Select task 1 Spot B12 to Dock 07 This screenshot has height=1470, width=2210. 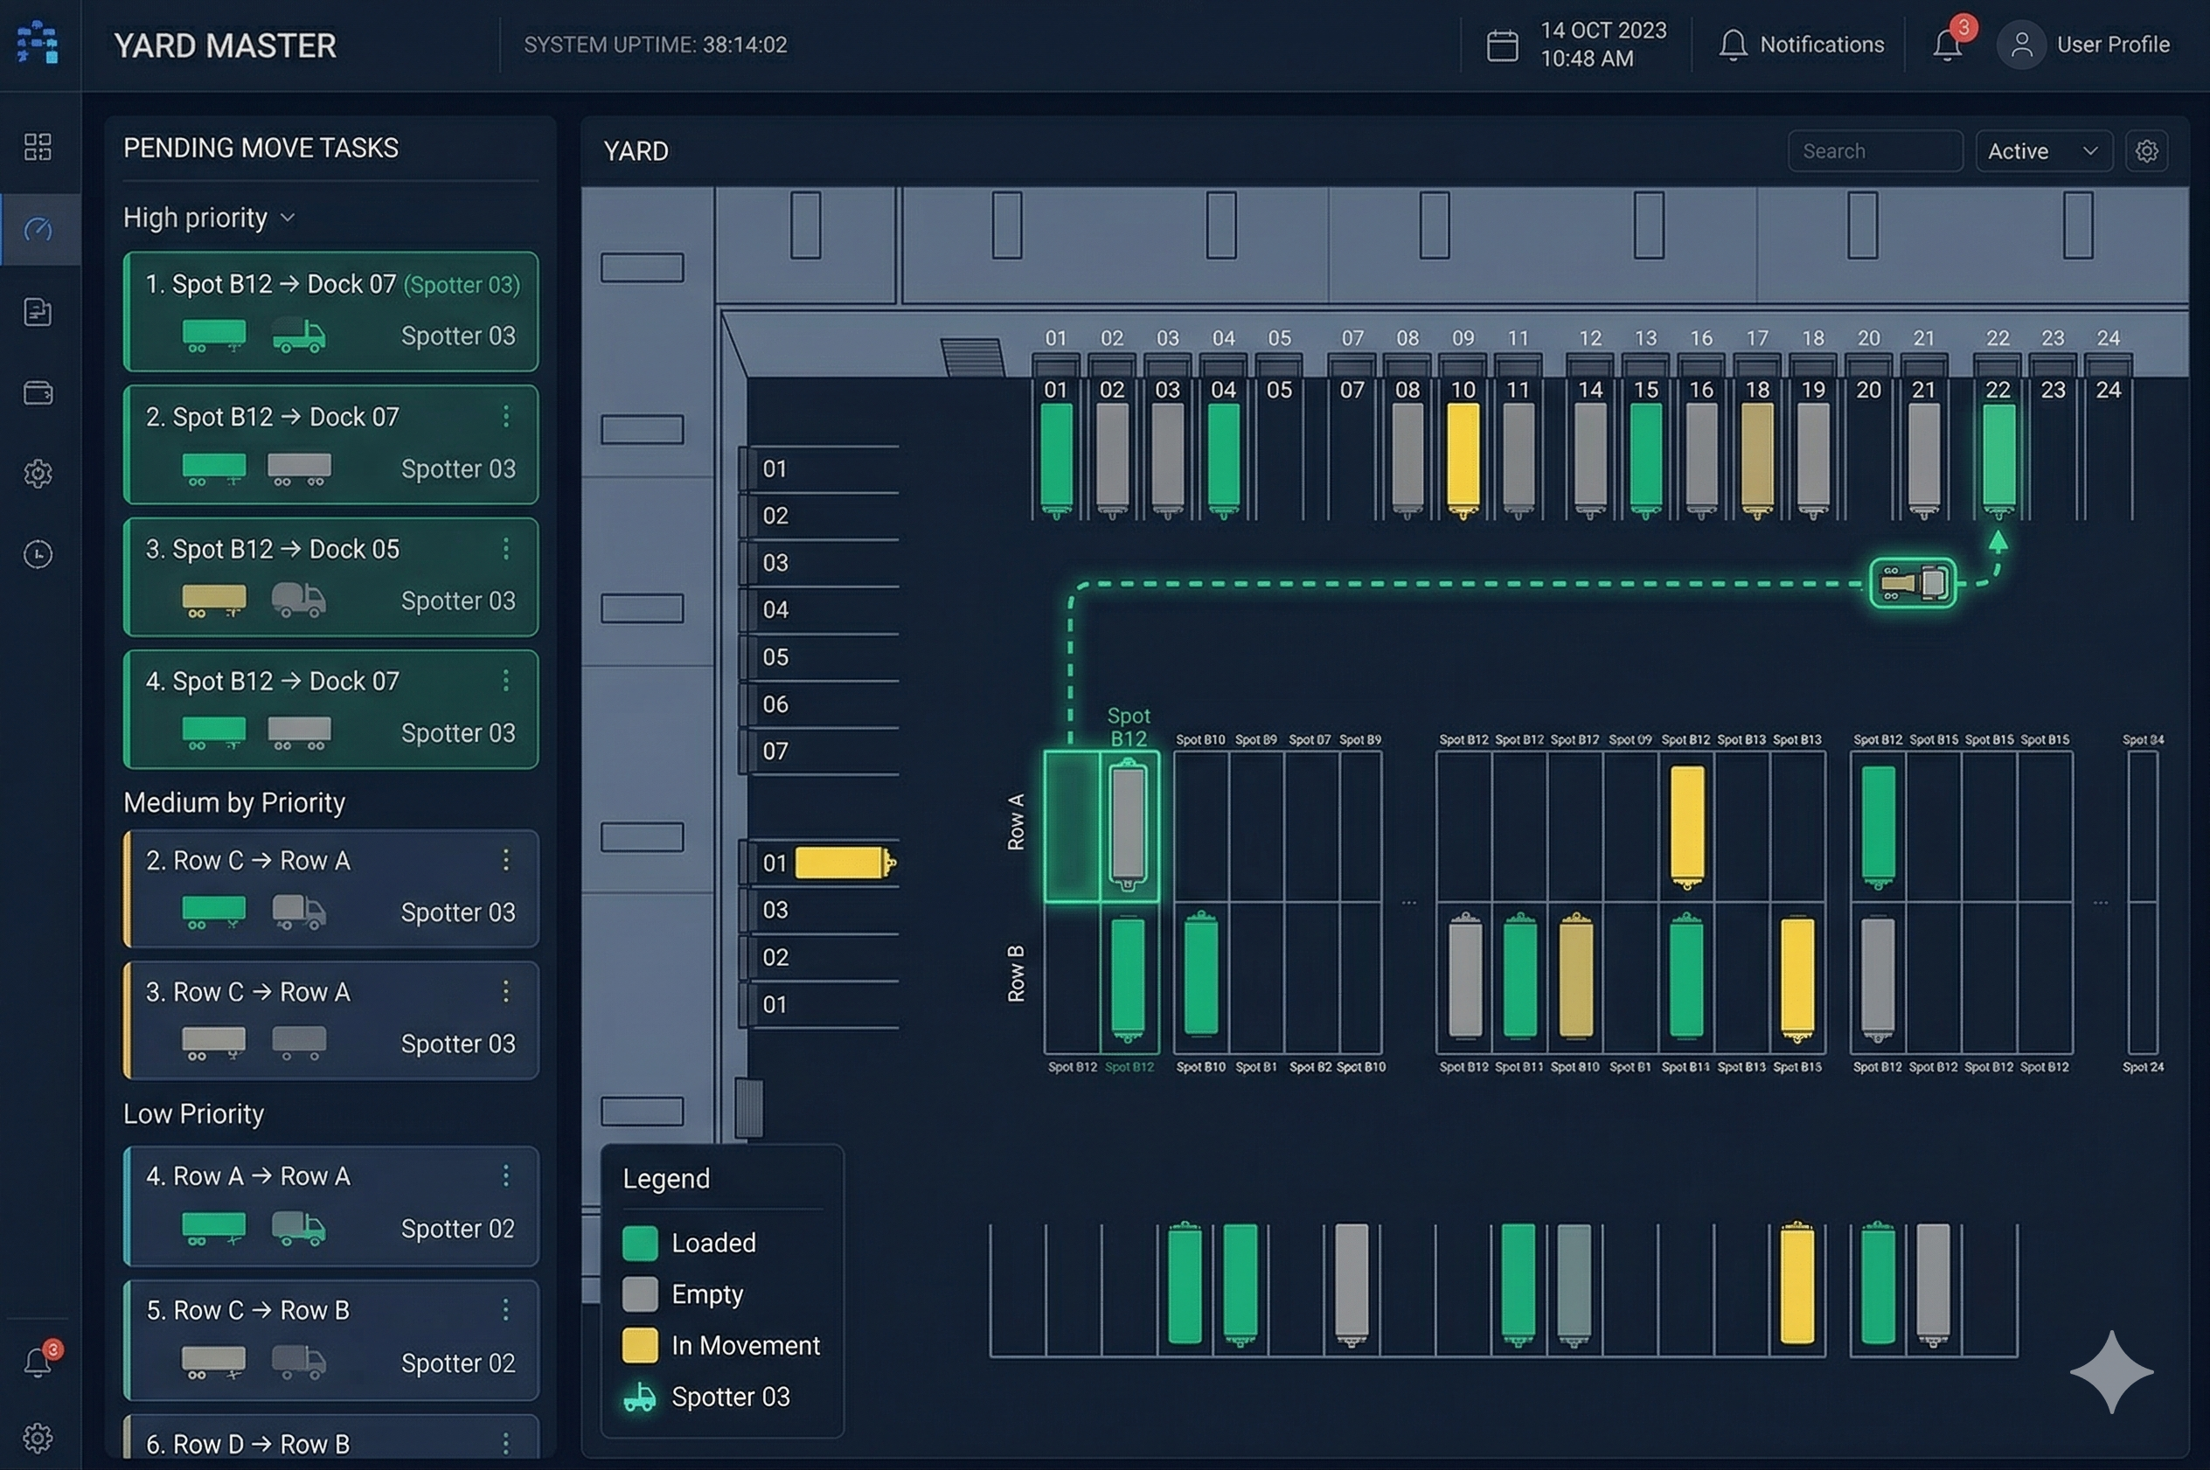point(331,310)
